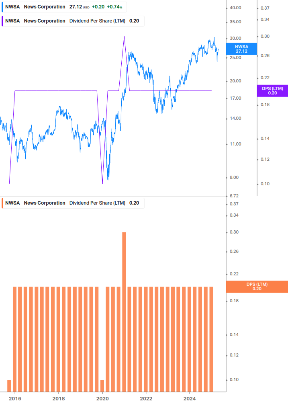Click the purple line peak near 2021
The image size is (288, 404).
tap(124, 37)
